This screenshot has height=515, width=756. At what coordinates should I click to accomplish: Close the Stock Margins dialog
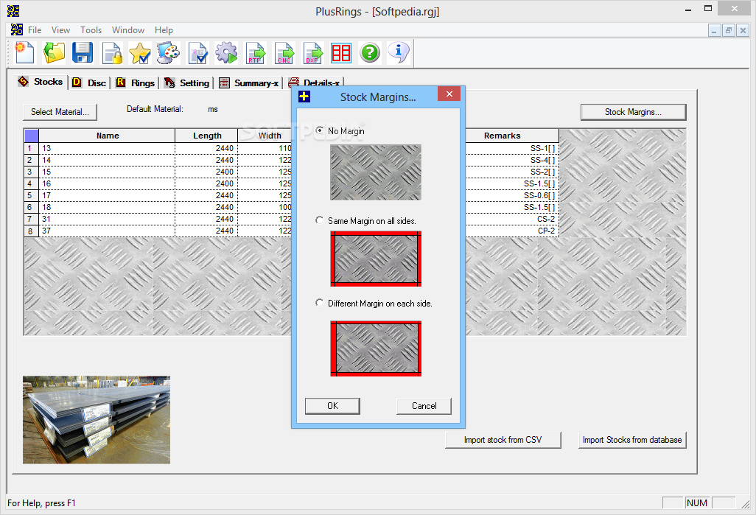pos(449,94)
